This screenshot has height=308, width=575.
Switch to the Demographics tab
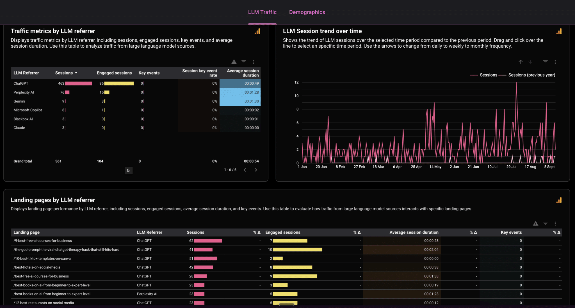coord(307,12)
